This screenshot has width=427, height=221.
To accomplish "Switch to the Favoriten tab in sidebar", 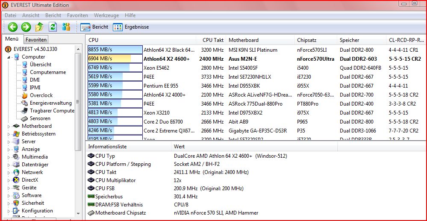I will coord(36,40).
